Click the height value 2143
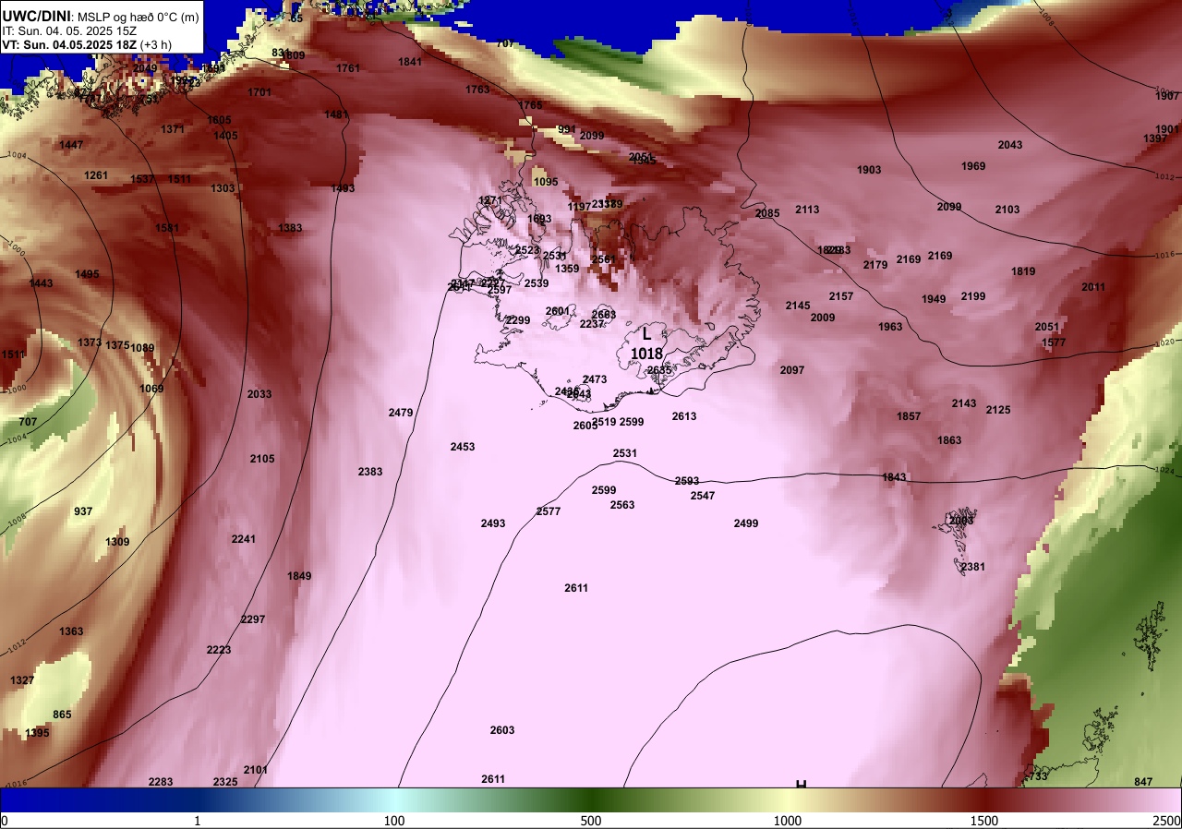 point(964,403)
